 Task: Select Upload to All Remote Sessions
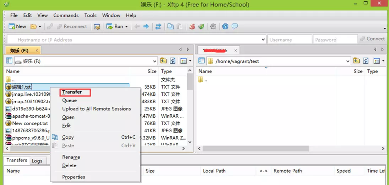tap(96, 109)
